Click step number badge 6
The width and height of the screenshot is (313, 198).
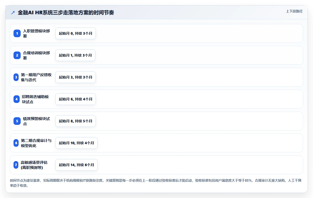(x=16, y=143)
